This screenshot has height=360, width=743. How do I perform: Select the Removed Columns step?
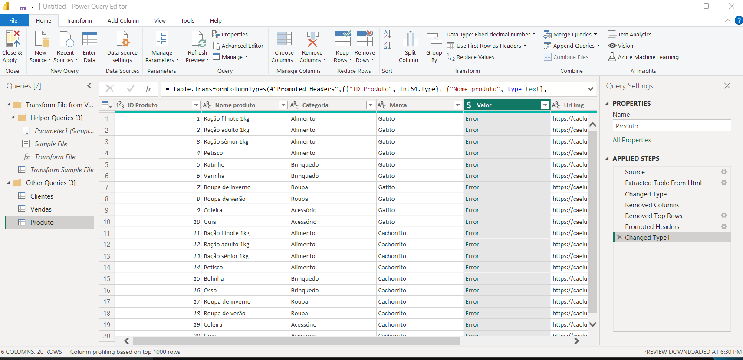pos(652,205)
